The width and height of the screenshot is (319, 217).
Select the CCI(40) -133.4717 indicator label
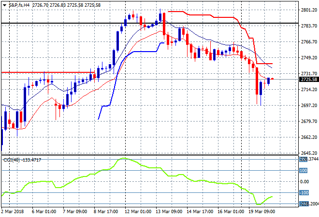coord(22,160)
